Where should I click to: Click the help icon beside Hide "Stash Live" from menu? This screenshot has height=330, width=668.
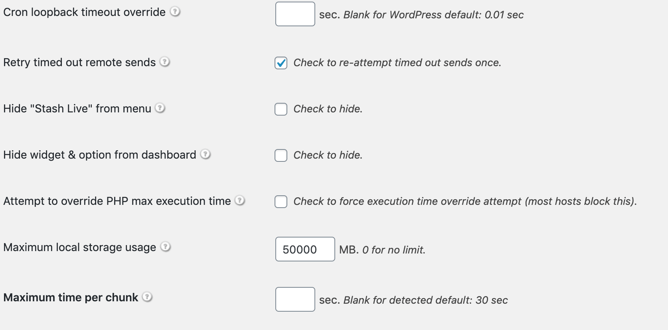point(160,108)
